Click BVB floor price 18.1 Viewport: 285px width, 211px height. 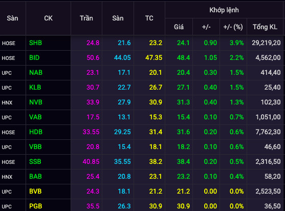124,192
